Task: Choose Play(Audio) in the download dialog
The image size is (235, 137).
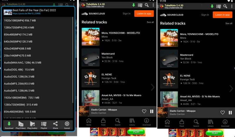Action: (x=32, y=125)
